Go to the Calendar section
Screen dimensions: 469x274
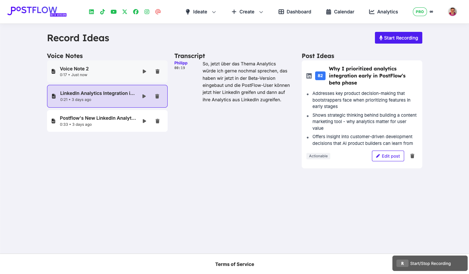[x=340, y=11]
